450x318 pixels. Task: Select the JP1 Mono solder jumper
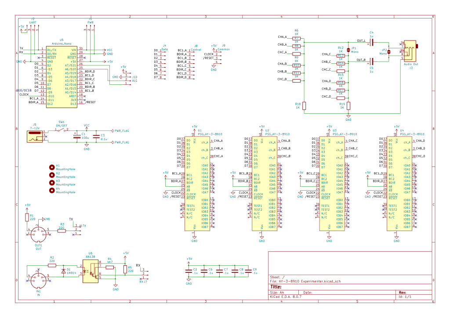point(348,50)
